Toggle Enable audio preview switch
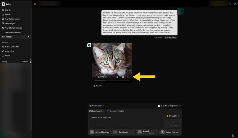This screenshot has height=138, width=238. tap(159, 106)
